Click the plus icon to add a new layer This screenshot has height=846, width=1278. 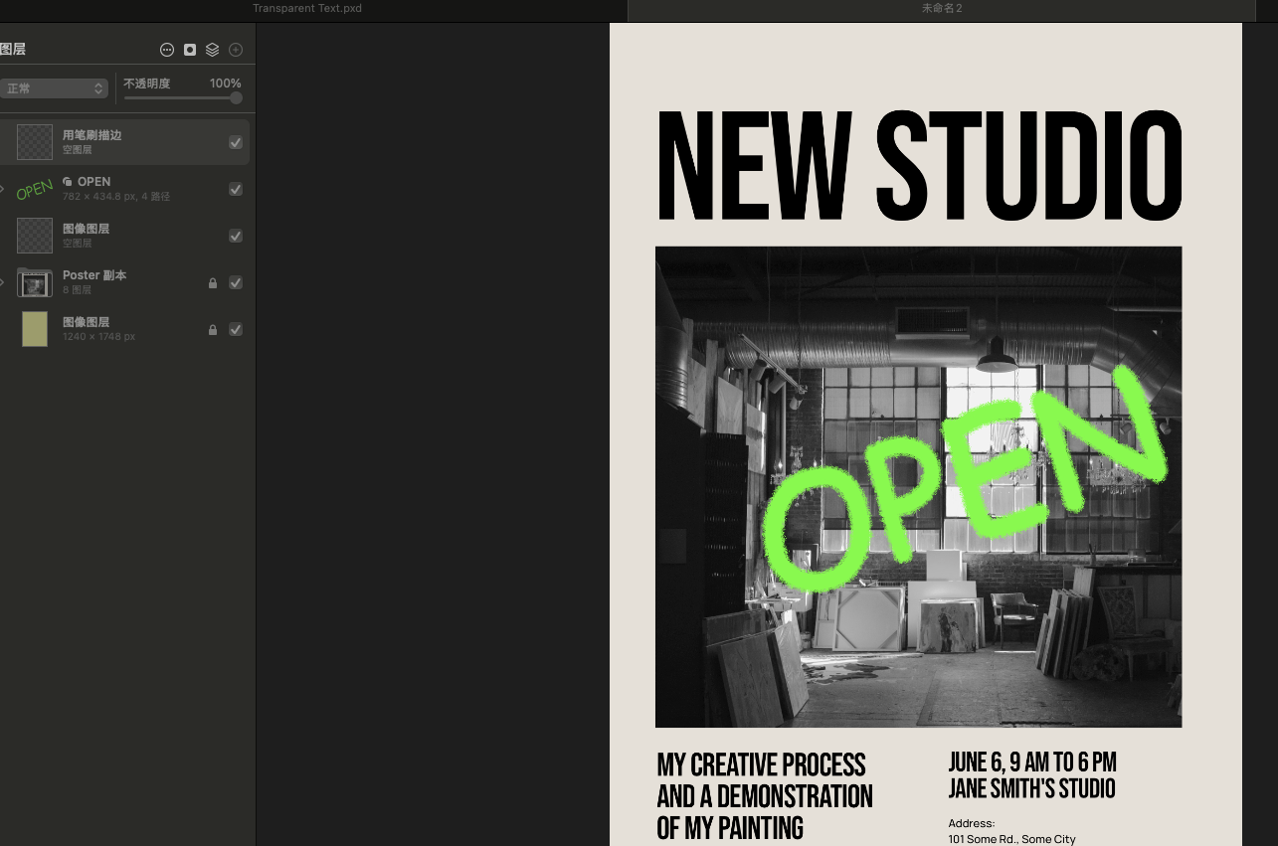point(236,50)
